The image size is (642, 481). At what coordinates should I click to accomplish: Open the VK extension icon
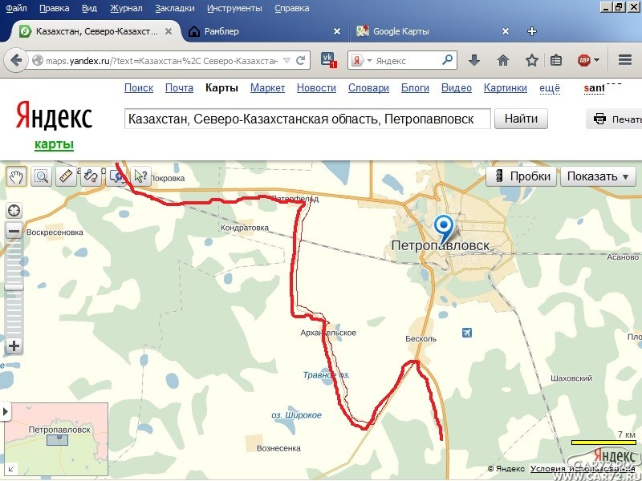pos(328,60)
